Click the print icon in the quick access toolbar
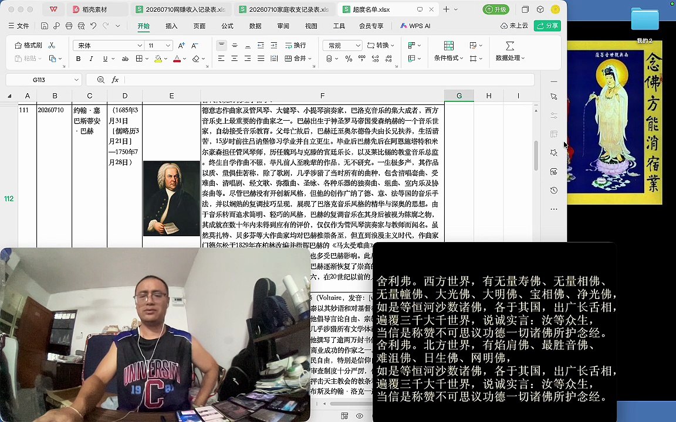Viewport: 676px width, 422px height. pyautogui.click(x=69, y=26)
